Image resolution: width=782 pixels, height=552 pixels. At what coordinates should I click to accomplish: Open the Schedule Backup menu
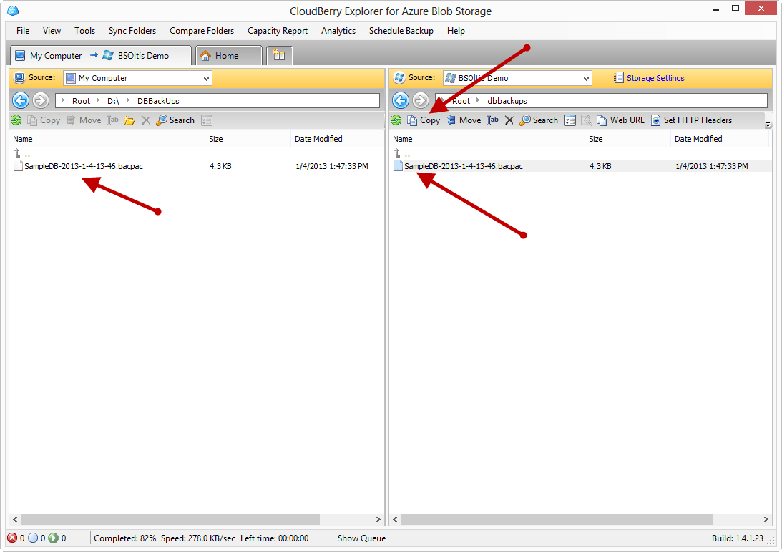401,31
